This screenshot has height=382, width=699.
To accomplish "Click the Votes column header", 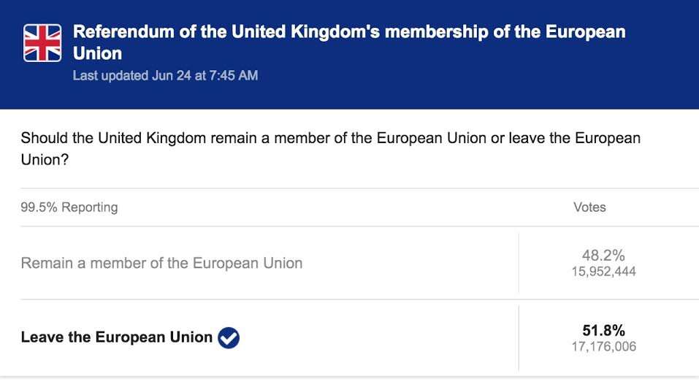I will tap(589, 207).
